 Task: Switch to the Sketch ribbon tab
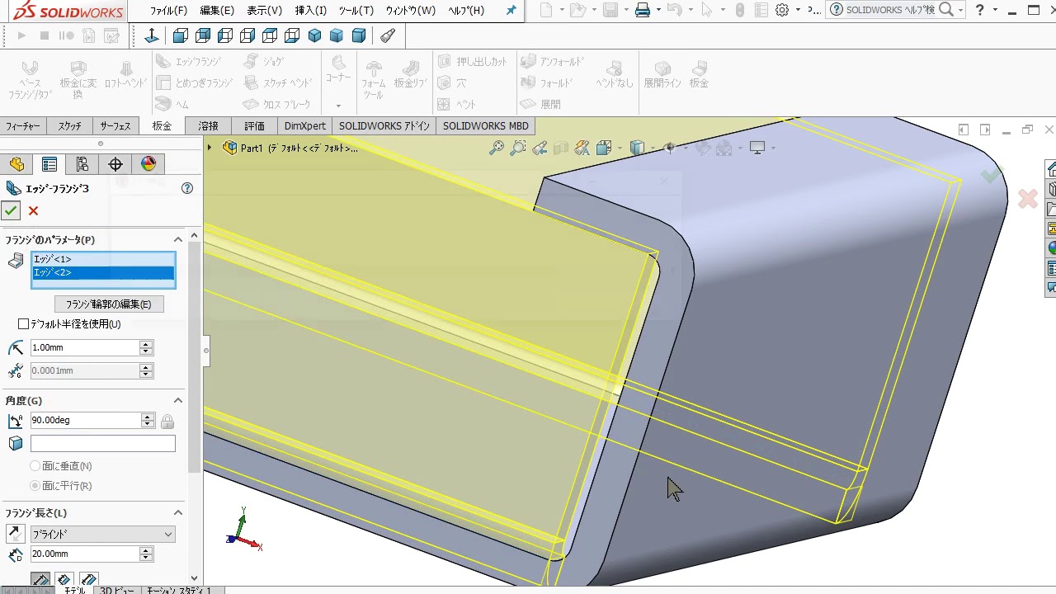(70, 126)
